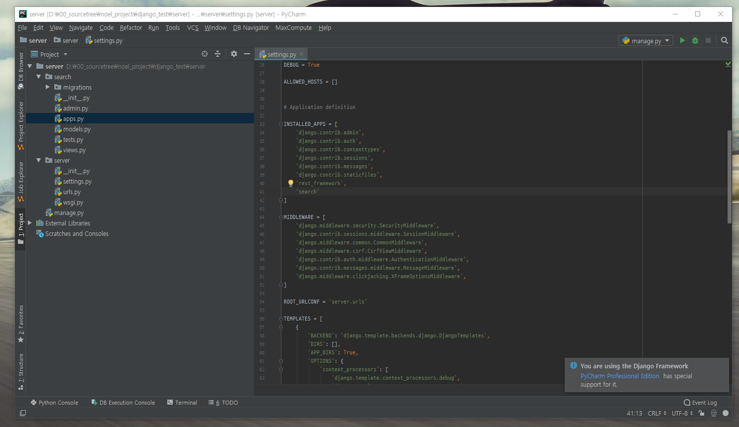Collapse the root server project node
Viewport: 739px width, 427px height.
click(x=30, y=66)
